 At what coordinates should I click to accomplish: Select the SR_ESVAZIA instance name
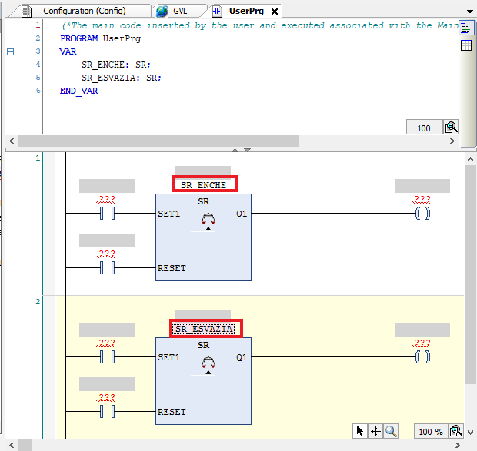click(x=204, y=329)
